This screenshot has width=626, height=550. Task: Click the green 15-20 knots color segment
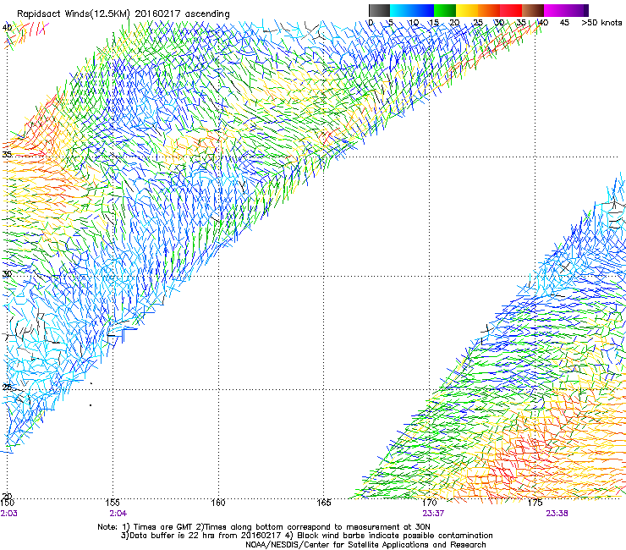[445, 10]
